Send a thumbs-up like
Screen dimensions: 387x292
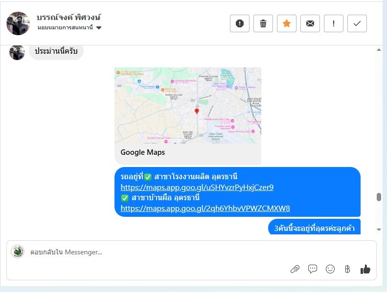click(x=365, y=269)
